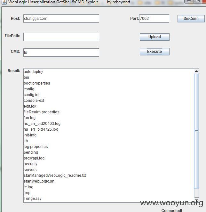Click the fileRealm.properties result line

pyautogui.click(x=42, y=112)
